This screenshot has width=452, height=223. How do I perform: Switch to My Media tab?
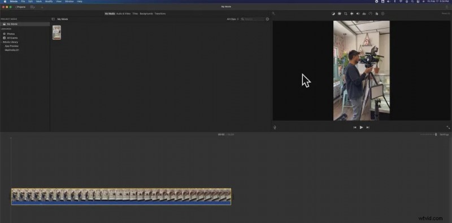pyautogui.click(x=110, y=14)
